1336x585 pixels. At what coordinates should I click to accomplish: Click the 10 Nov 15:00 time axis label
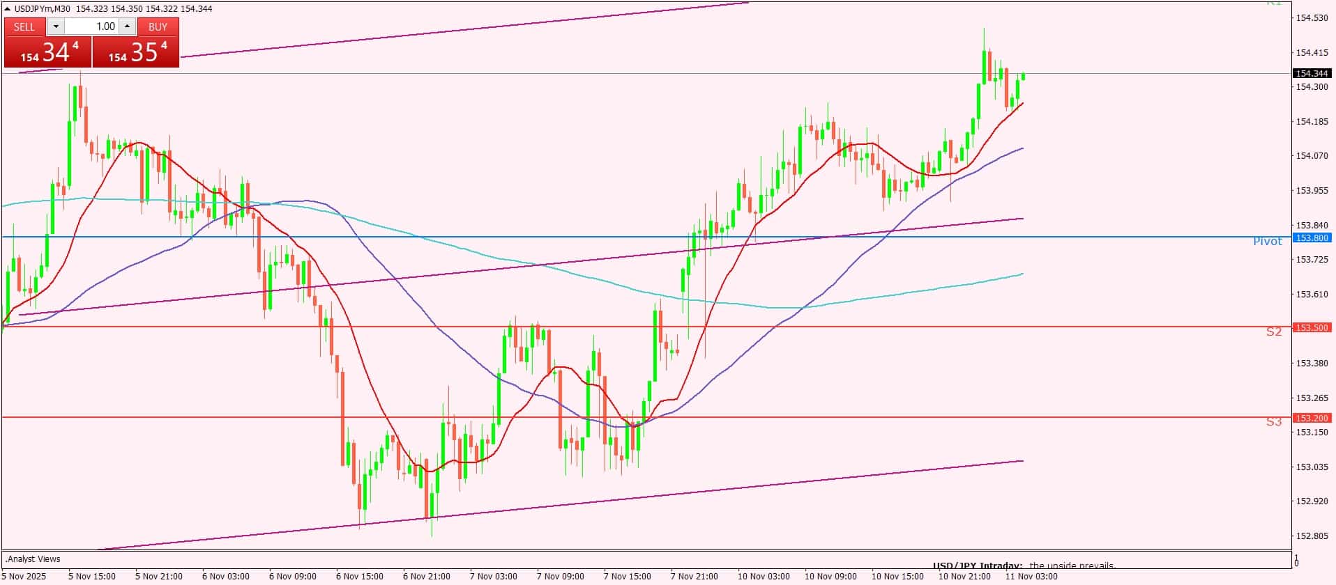click(897, 577)
